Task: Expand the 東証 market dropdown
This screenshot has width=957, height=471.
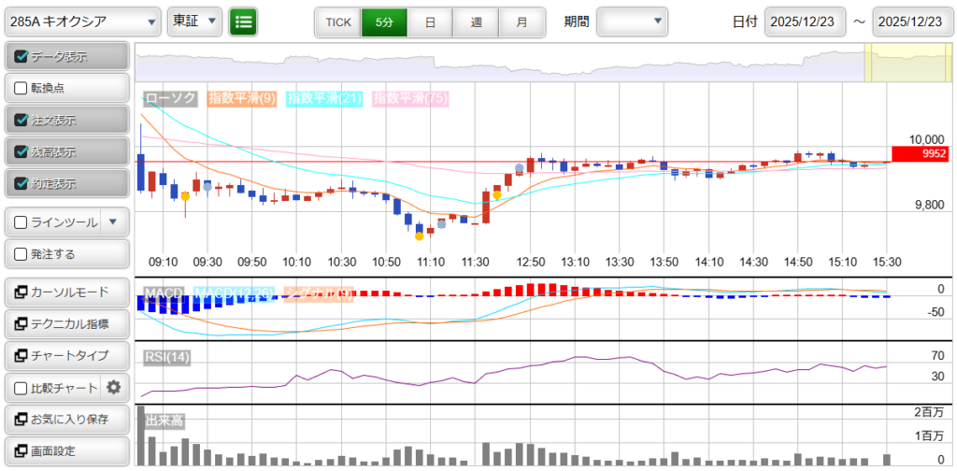Action: [194, 21]
